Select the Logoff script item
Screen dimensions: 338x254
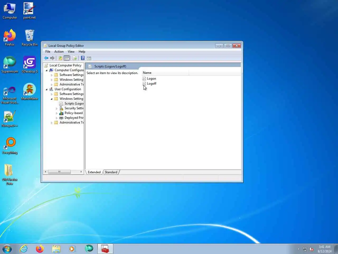click(x=152, y=84)
